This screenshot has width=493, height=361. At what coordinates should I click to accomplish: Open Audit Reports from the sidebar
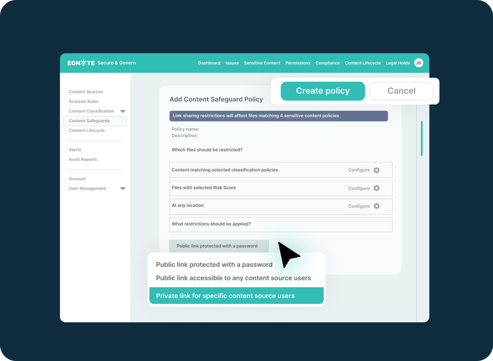click(x=83, y=160)
